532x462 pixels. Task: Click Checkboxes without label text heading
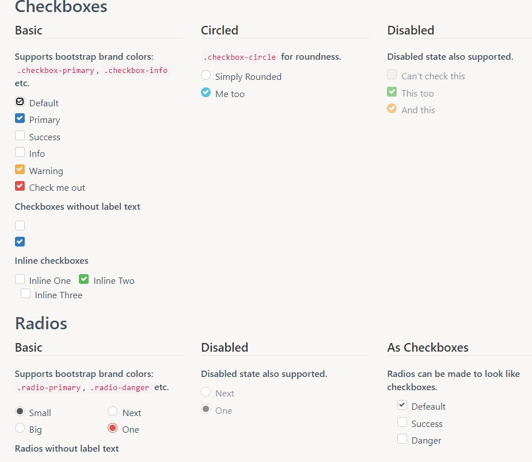click(77, 207)
